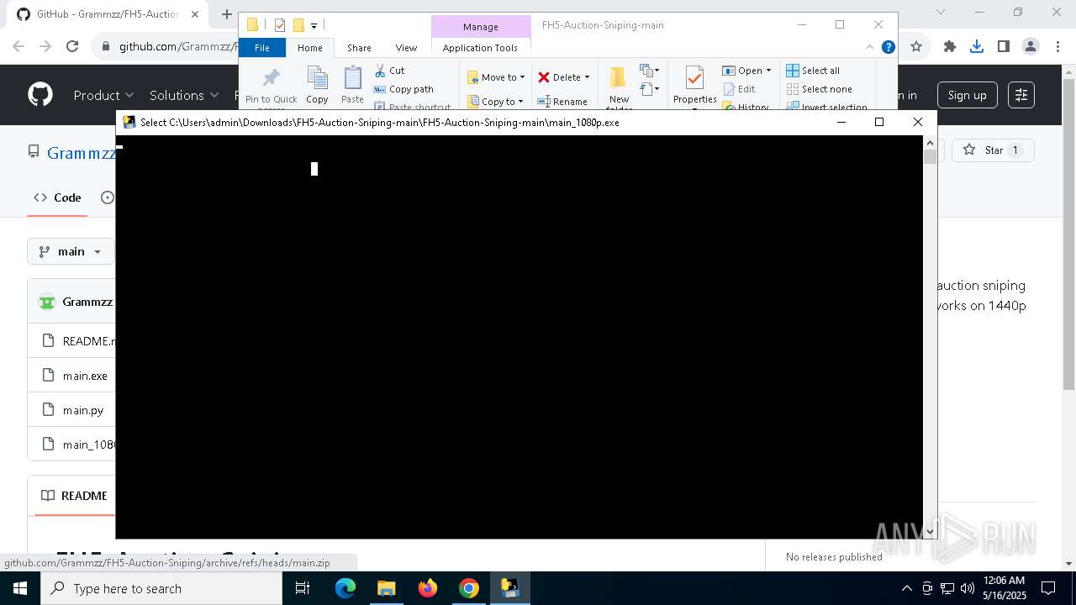Click Rename in the Explorer ribbon
The width and height of the screenshot is (1076, 605).
[x=562, y=101]
